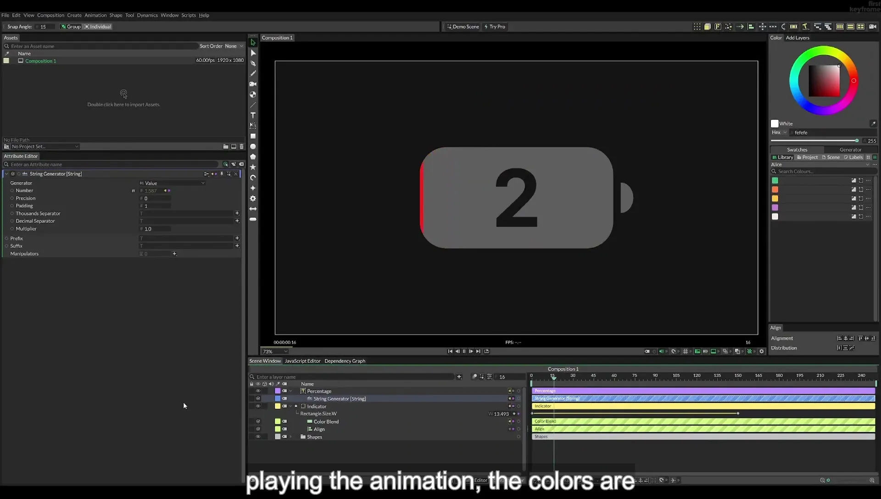Select the Camera tool
This screenshot has height=499, width=881.
point(253,84)
